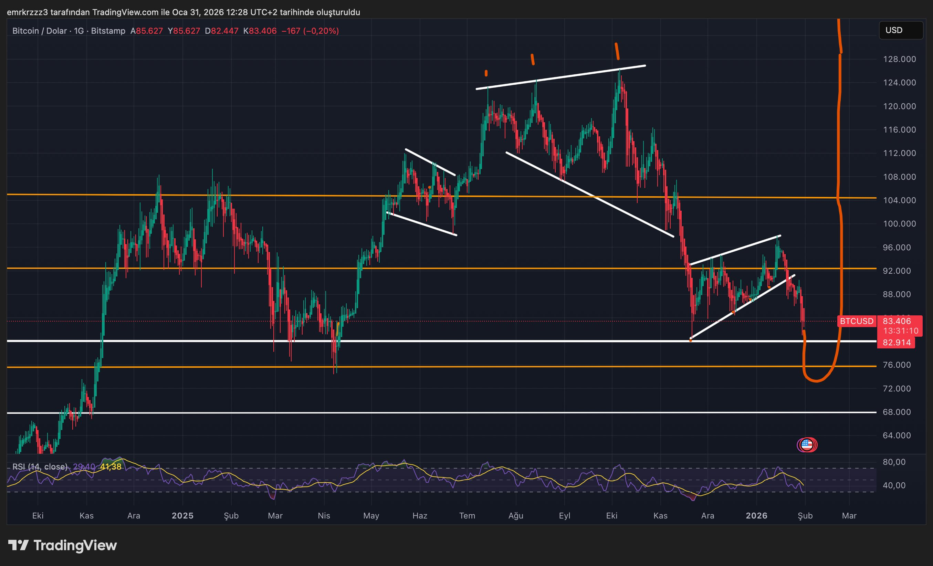Viewport: 933px width, 566px height.
Task: Click the TradingView.com link in the header
Action: tap(125, 12)
